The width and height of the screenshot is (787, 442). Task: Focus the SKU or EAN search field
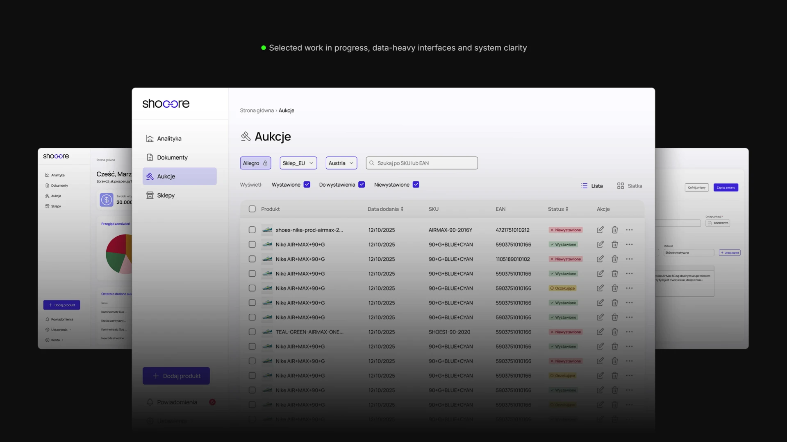pyautogui.click(x=422, y=163)
